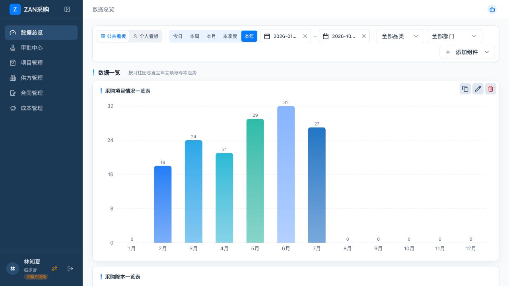Select the 本月 time range
Image resolution: width=509 pixels, height=286 pixels.
[211, 36]
